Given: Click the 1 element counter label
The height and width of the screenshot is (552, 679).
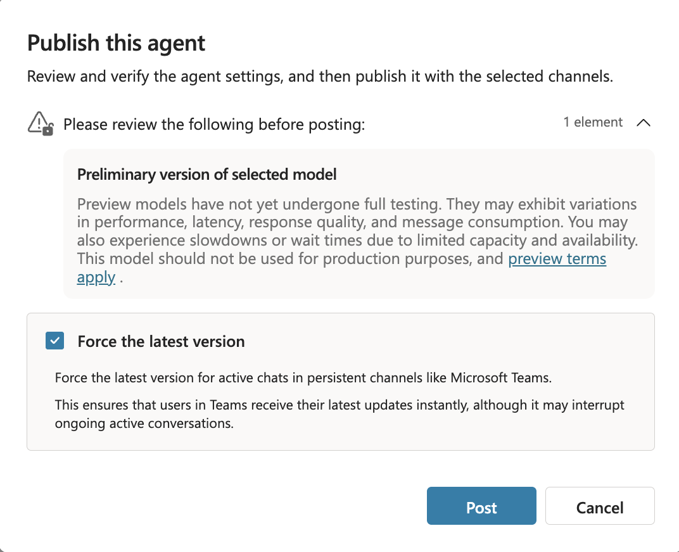Looking at the screenshot, I should (592, 122).
